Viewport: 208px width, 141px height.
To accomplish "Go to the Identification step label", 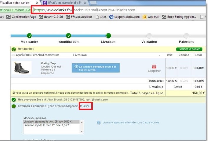I will pos(69,42).
